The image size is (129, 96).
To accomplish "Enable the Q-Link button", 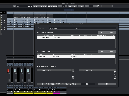I will point(81,6).
